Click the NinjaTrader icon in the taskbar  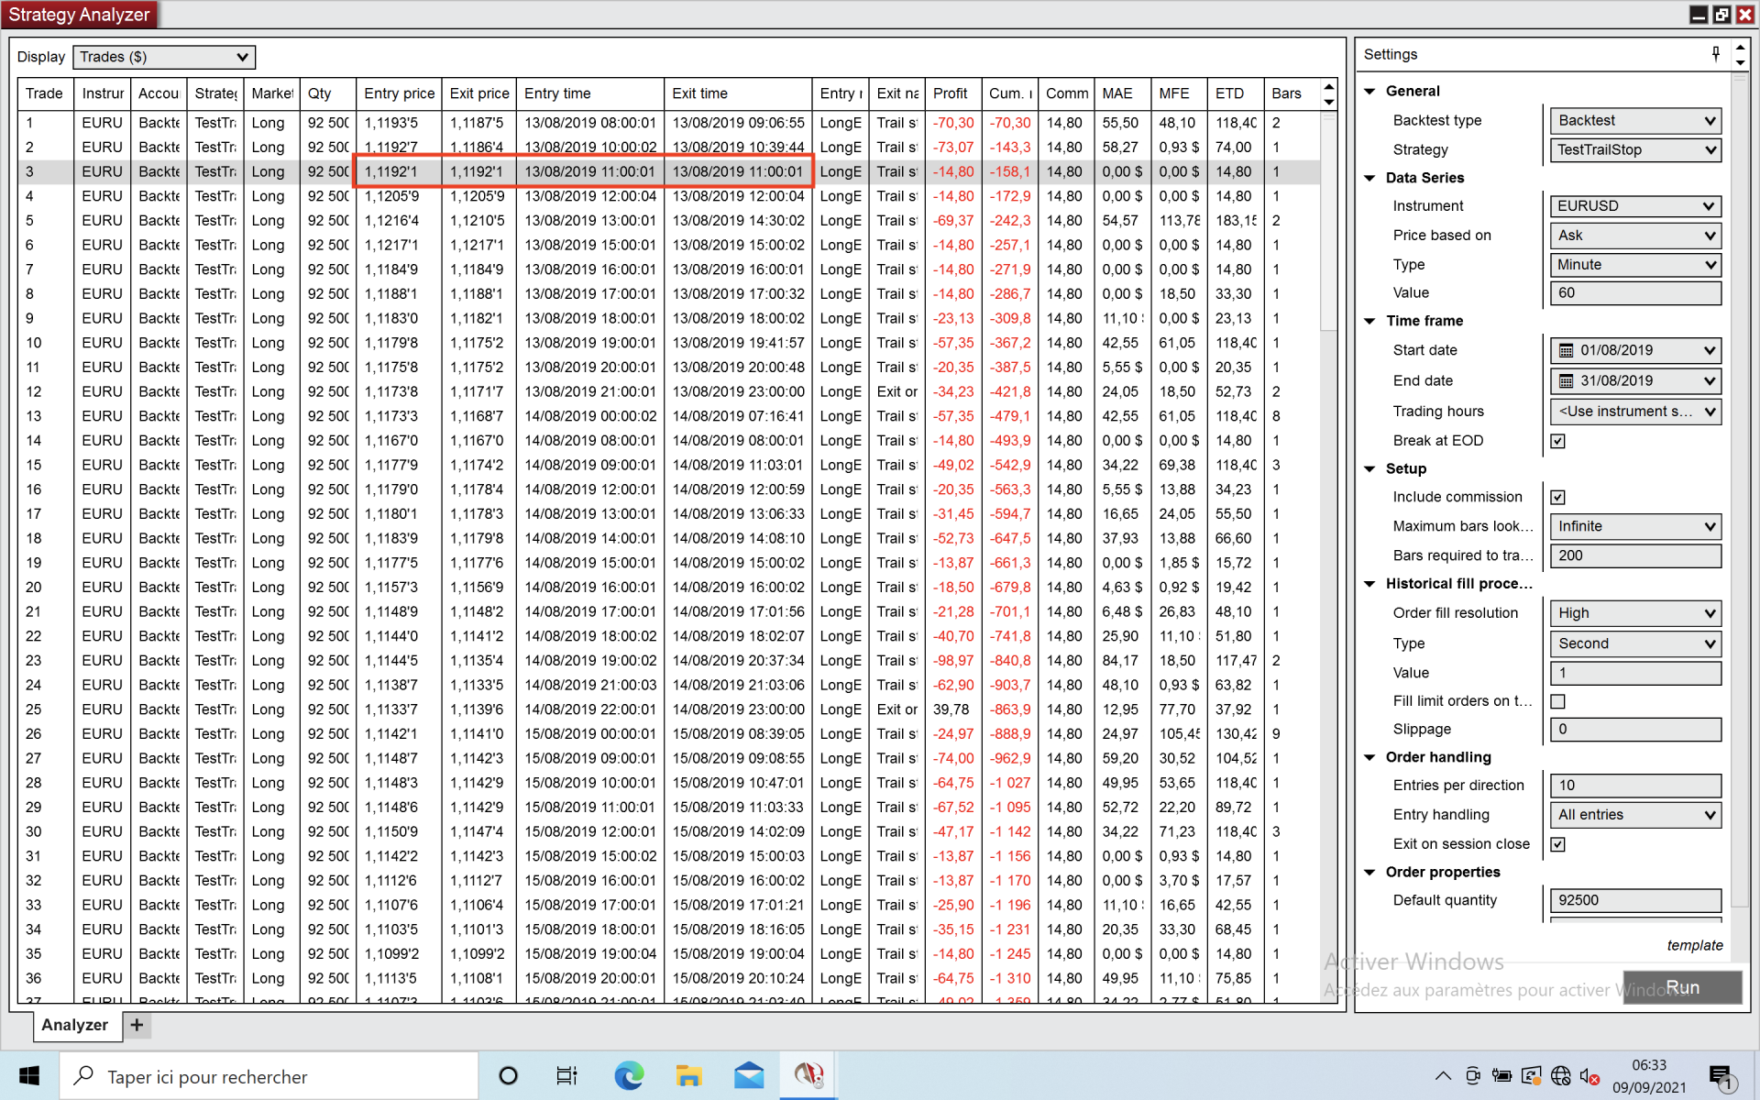click(x=808, y=1075)
